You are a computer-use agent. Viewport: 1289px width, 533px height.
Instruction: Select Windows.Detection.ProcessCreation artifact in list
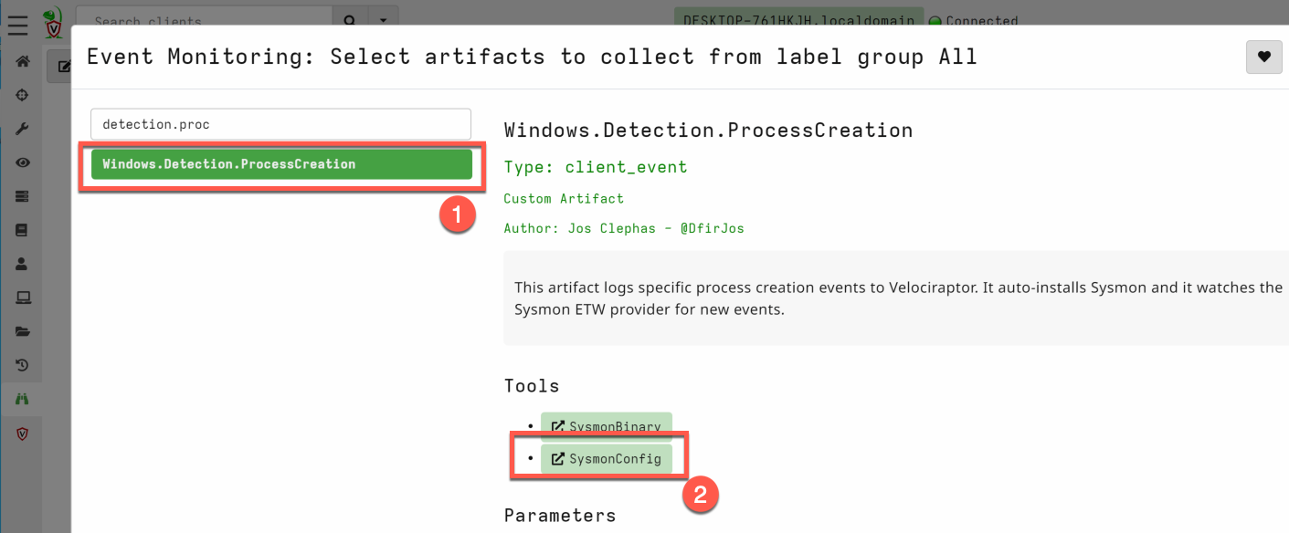pyautogui.click(x=280, y=164)
